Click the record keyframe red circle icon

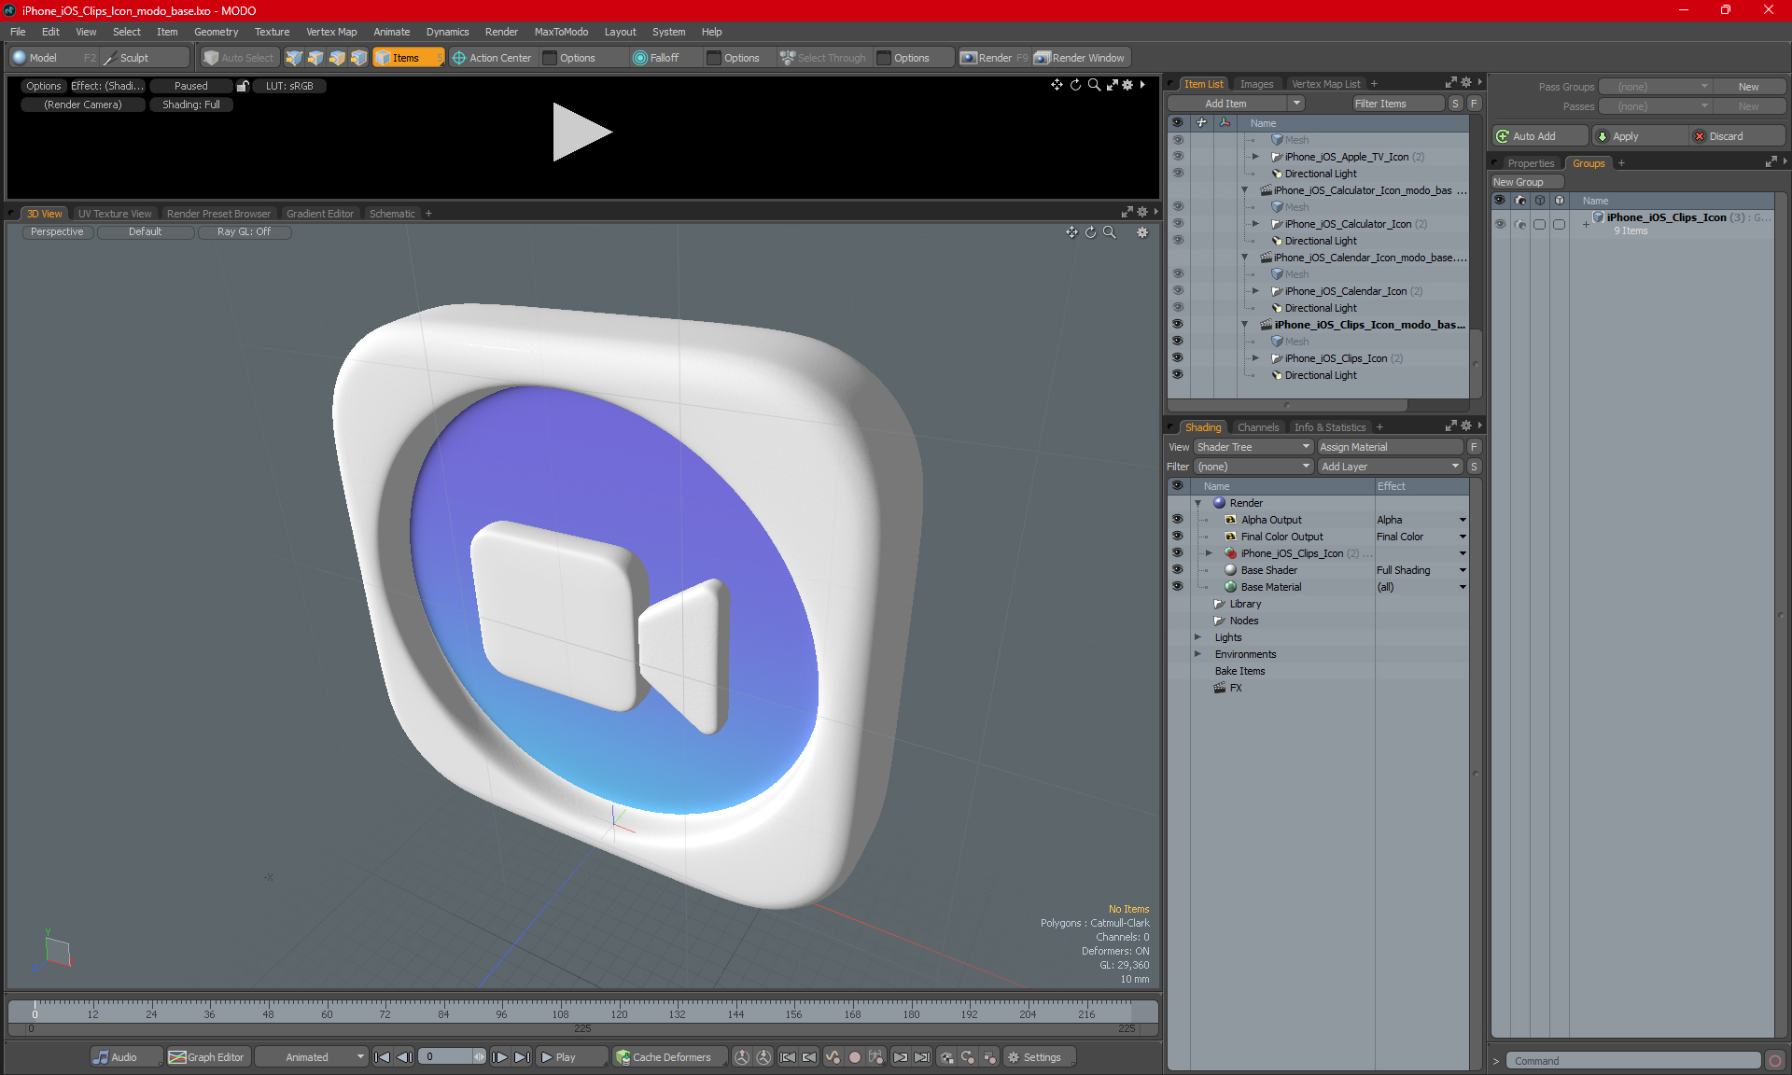[854, 1057]
